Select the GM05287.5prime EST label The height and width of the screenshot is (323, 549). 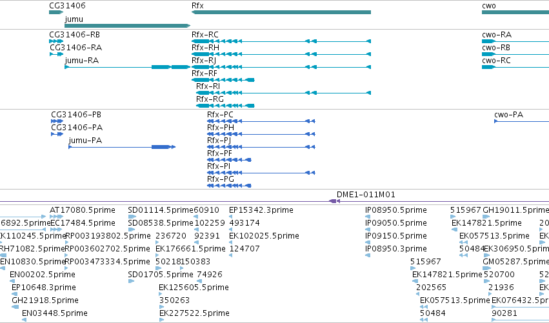pos(515,262)
